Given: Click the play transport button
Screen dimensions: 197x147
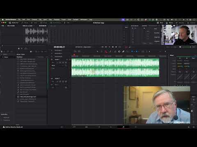Looking at the screenshot, I should (x=109, y=47).
